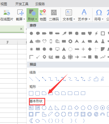Open the 文本框 text box dropdown

[x=69, y=15]
